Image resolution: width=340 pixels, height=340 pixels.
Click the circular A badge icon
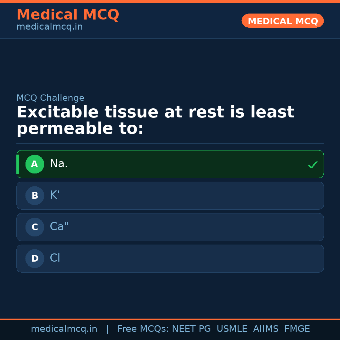35,164
